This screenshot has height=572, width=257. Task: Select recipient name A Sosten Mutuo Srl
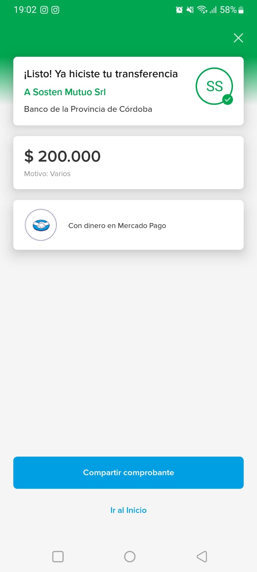(x=65, y=92)
